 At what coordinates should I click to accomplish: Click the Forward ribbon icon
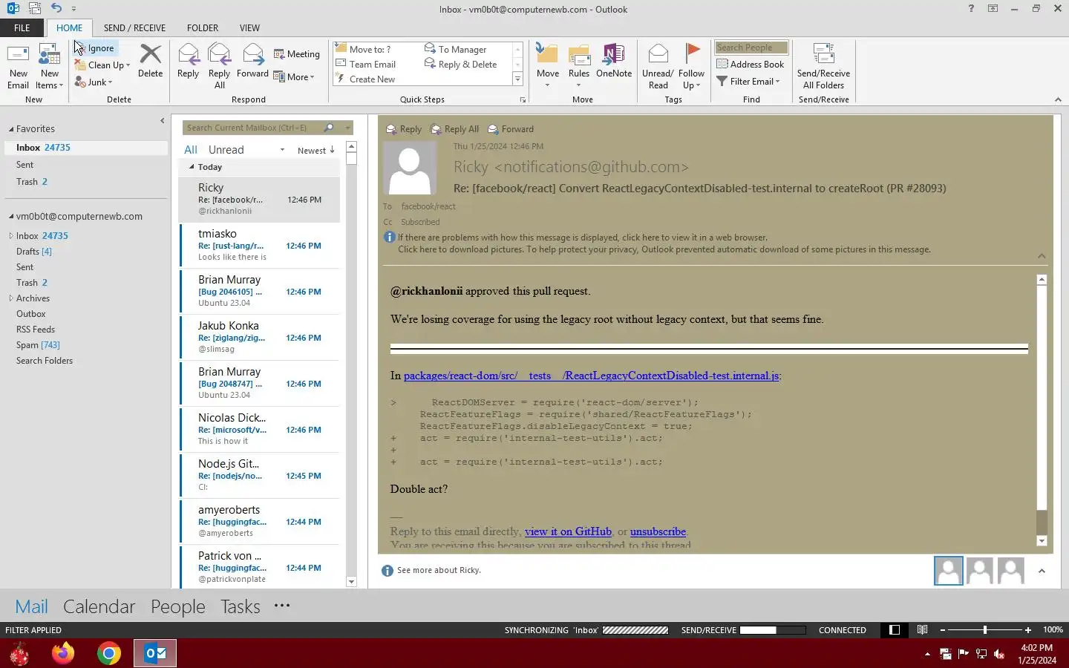click(252, 61)
